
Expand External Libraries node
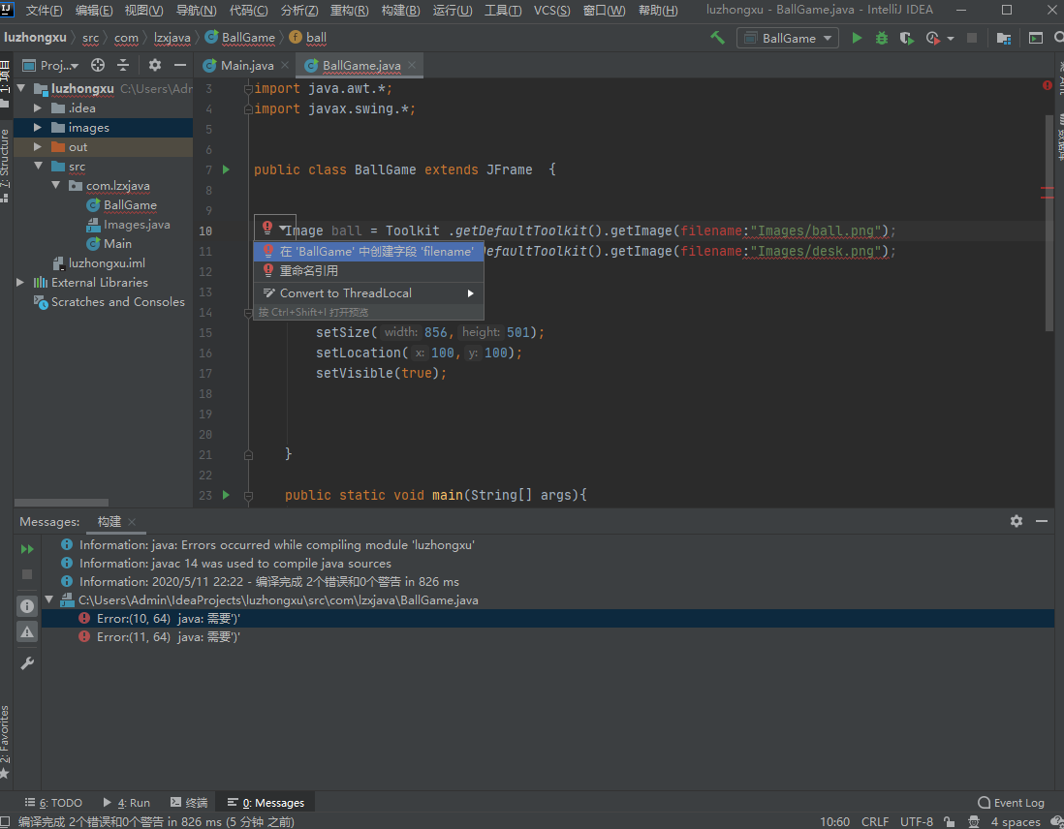coord(19,282)
